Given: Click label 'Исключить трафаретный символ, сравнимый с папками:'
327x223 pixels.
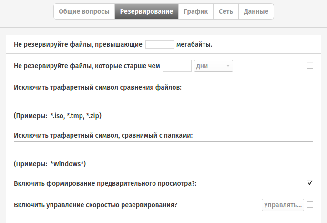Looking at the screenshot, I should (x=103, y=135).
